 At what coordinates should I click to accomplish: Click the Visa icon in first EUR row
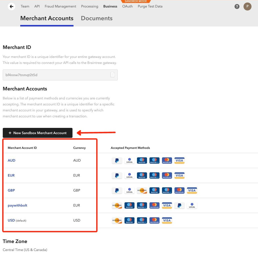[179, 175]
